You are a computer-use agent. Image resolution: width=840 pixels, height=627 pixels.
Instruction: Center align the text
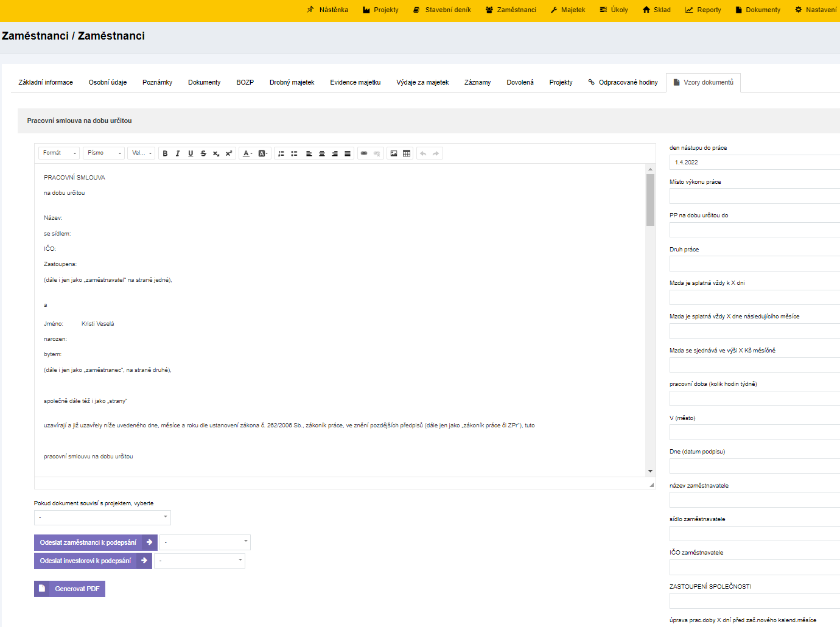pos(322,153)
